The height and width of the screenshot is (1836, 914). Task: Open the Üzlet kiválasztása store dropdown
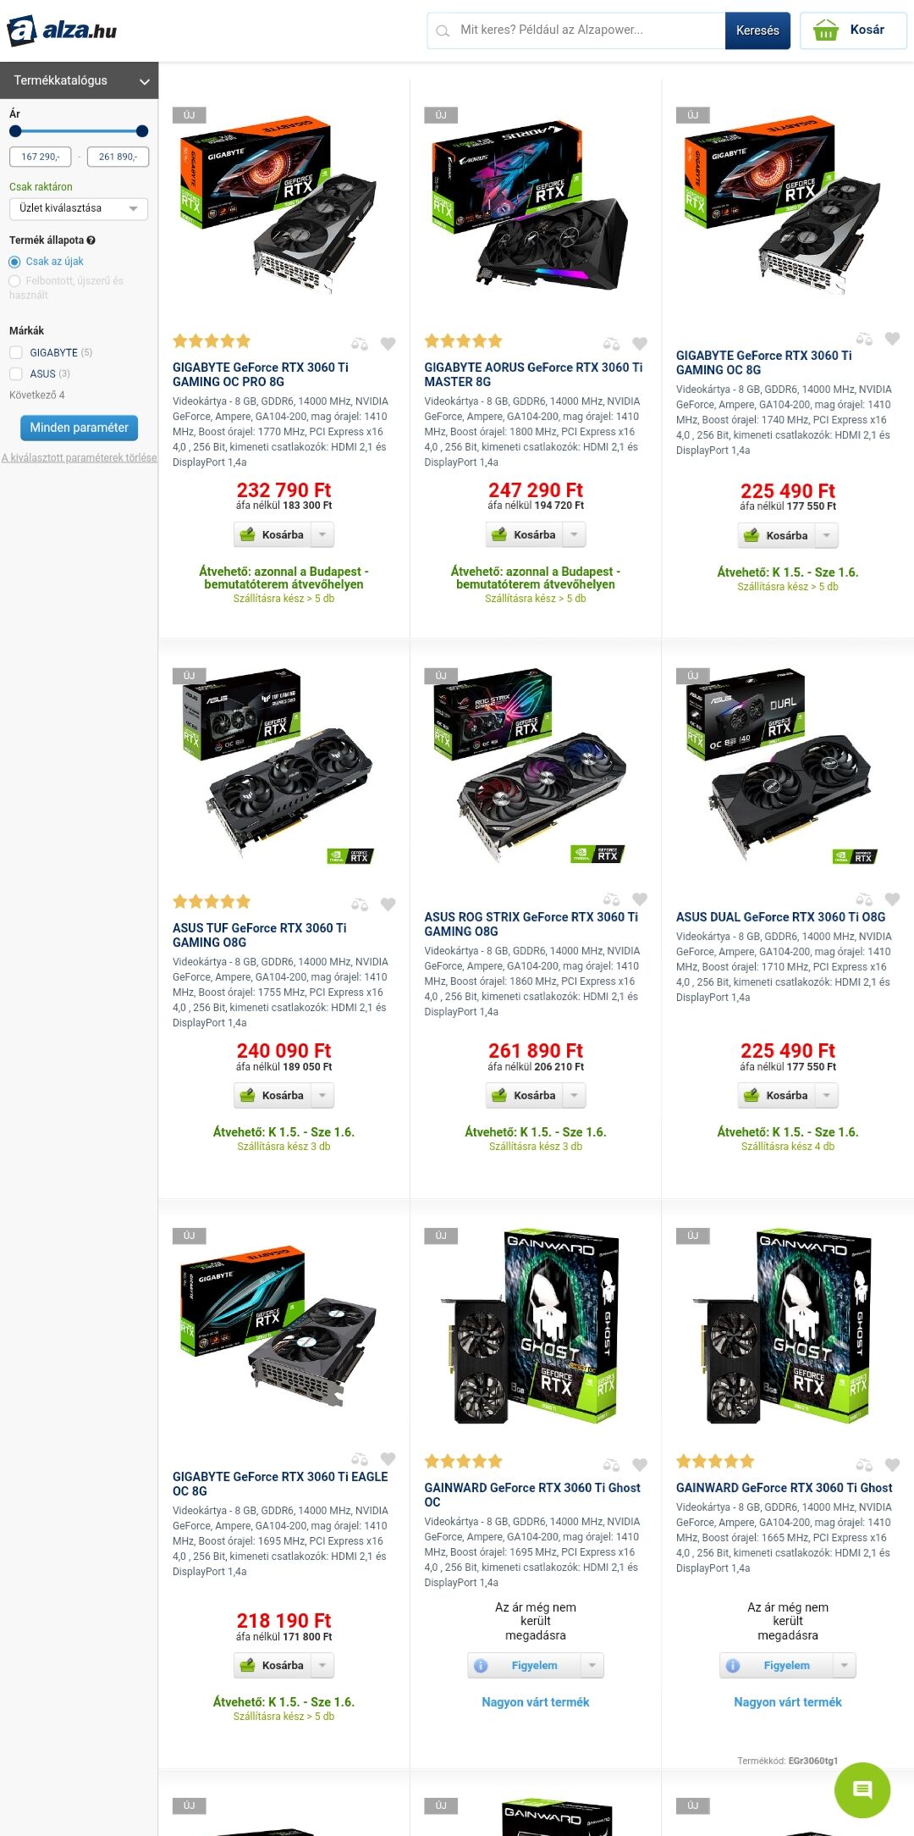[x=79, y=208]
